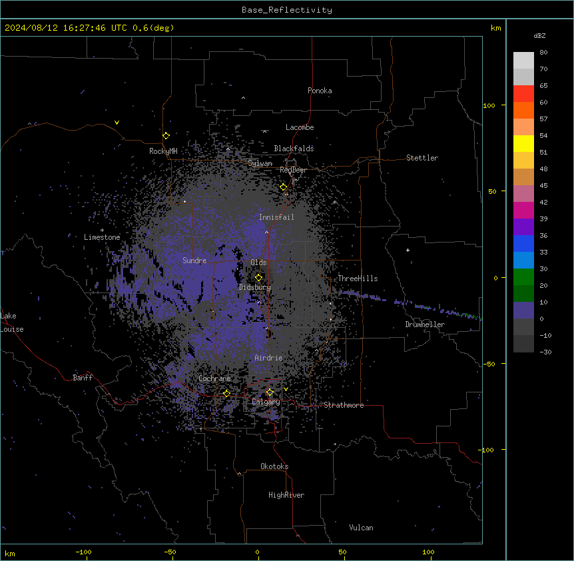Click the 100 tick label on the right axis

click(x=489, y=105)
